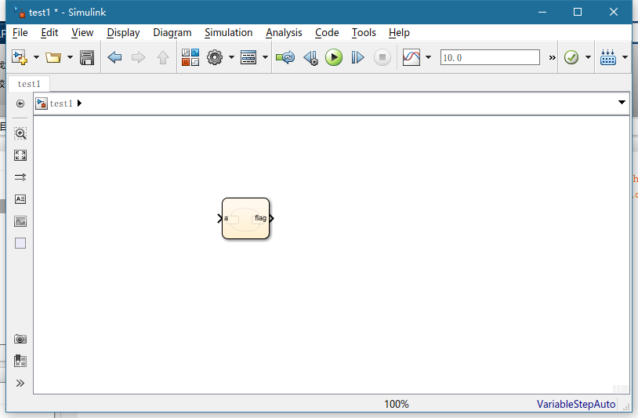The height and width of the screenshot is (418, 638).
Task: Click the Step Back button
Action: [x=311, y=57]
